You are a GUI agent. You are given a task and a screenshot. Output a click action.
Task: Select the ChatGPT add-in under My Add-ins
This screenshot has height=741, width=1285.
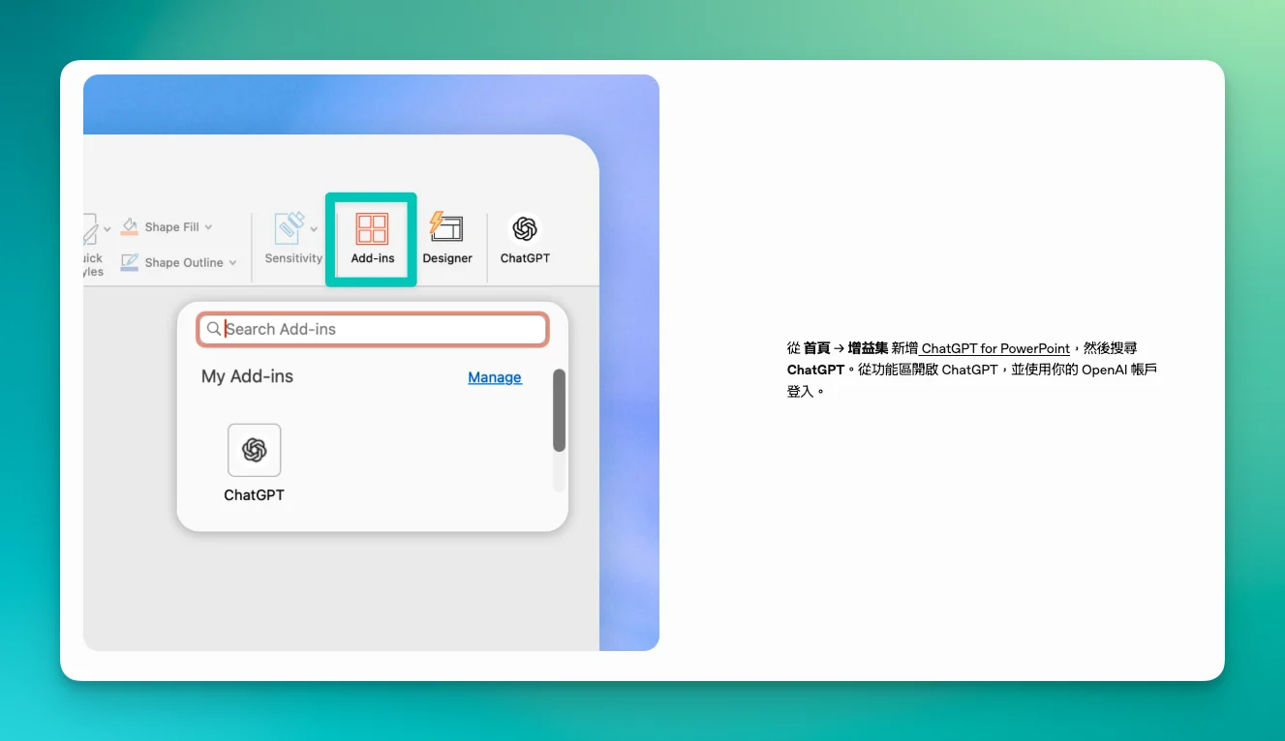point(254,450)
